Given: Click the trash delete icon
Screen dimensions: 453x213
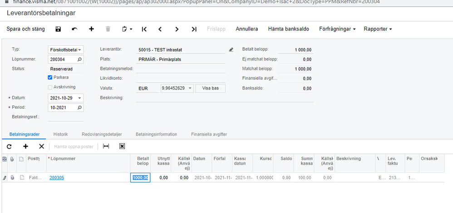Looking at the screenshot, I should (108, 29).
